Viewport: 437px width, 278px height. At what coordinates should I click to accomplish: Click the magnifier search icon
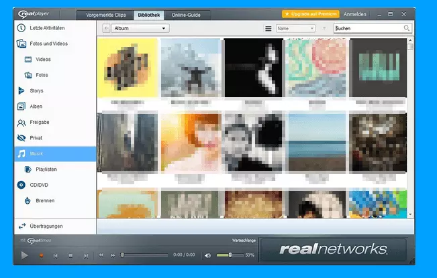point(407,28)
